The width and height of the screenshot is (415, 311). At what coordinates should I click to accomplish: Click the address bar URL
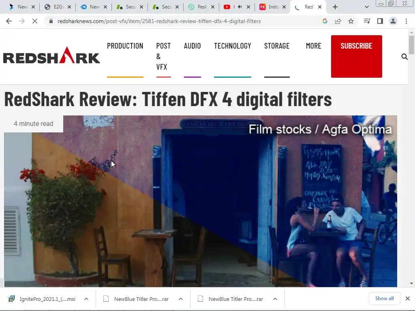[159, 21]
